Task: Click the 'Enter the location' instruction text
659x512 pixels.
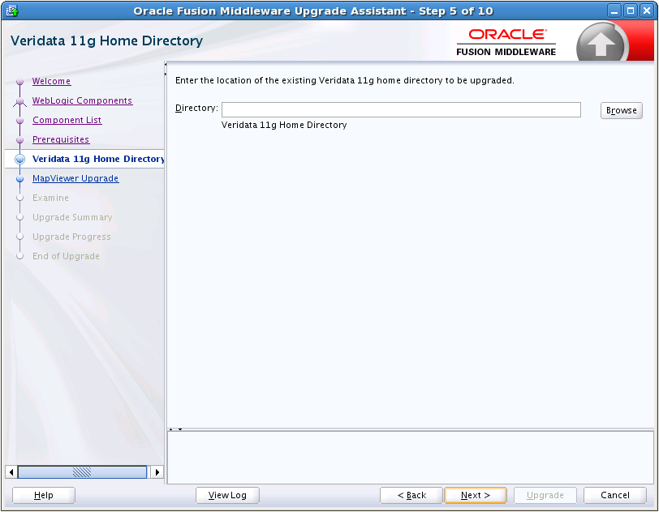Action: coord(345,80)
